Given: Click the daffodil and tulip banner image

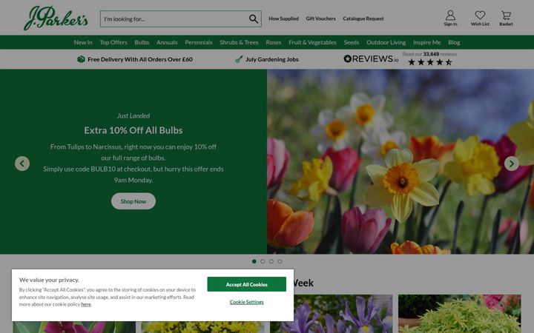Looking at the screenshot, I should coord(400,162).
